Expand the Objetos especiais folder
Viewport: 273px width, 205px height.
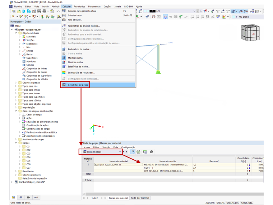click(16, 83)
